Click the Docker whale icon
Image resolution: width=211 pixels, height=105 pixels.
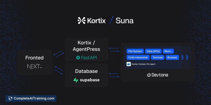[129, 64]
